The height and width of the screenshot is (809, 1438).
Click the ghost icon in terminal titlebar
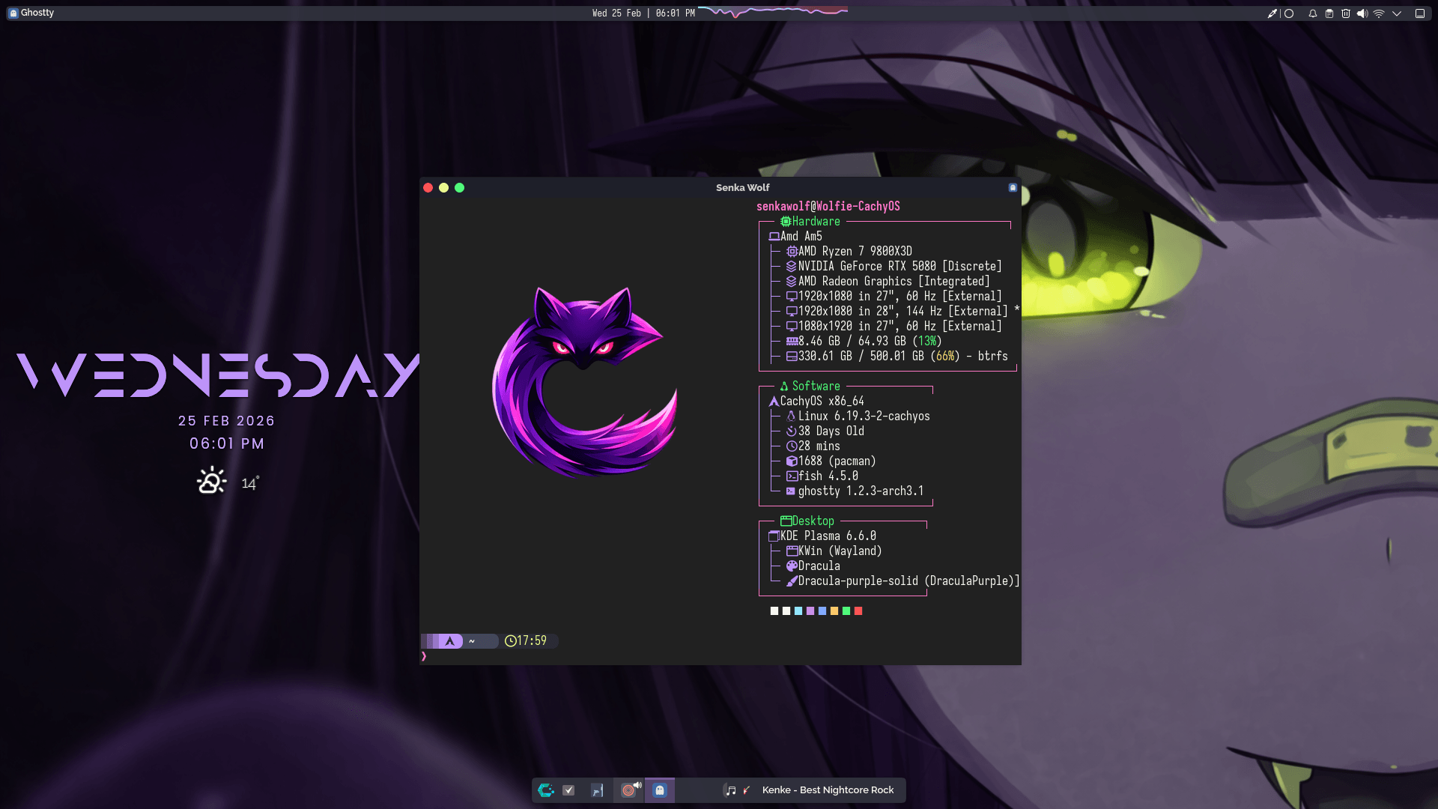coord(1013,187)
